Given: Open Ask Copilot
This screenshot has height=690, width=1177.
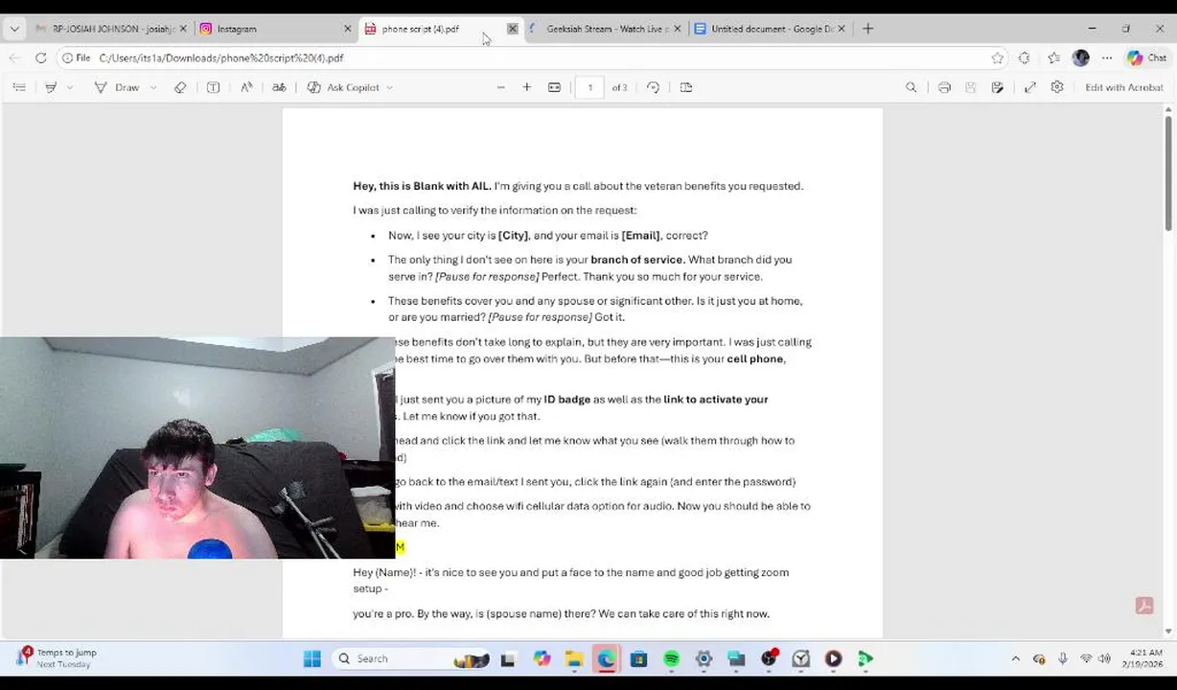Looking at the screenshot, I should pyautogui.click(x=343, y=87).
